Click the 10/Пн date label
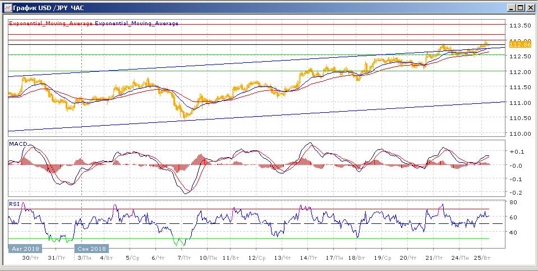This screenshot has height=271, width=538. coord(208,258)
